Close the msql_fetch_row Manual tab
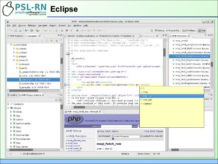The width and height of the screenshot is (218, 164). point(100,112)
